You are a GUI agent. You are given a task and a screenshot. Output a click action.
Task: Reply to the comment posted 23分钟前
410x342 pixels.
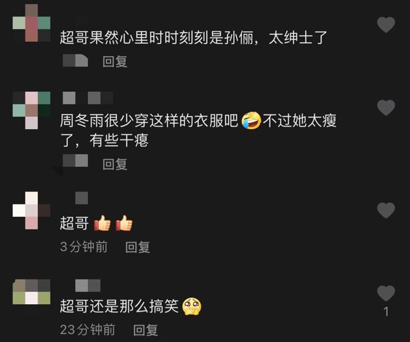[145, 330]
